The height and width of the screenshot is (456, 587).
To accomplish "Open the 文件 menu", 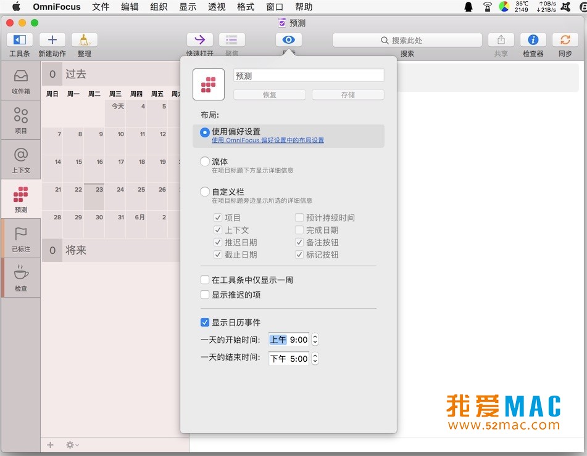I will click(101, 7).
